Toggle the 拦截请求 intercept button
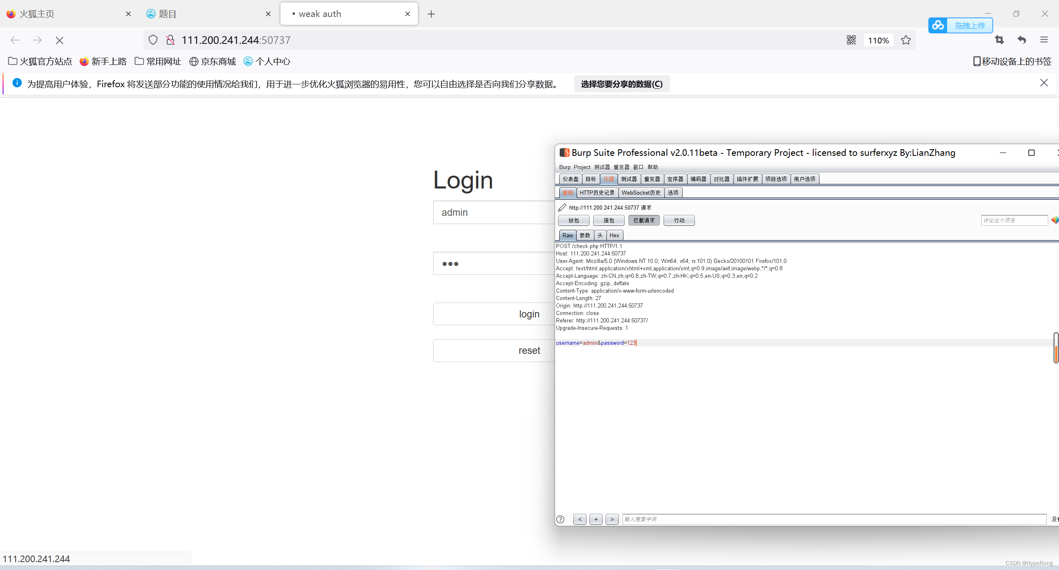Image resolution: width=1059 pixels, height=570 pixels. click(644, 220)
